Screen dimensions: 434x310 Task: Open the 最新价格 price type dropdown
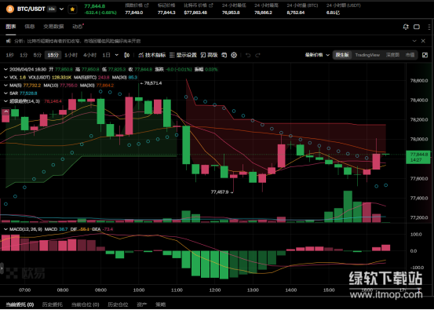pyautogui.click(x=317, y=55)
